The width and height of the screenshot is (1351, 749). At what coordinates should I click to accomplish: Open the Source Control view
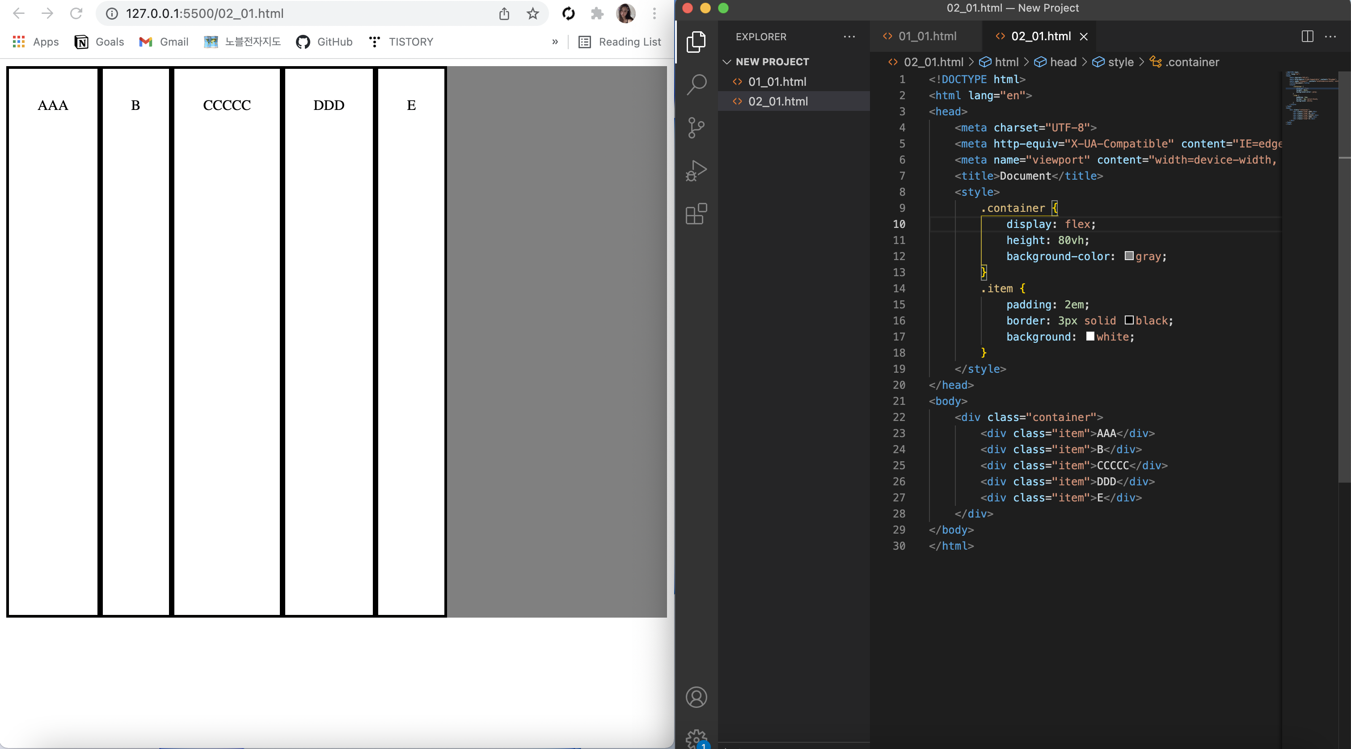point(696,127)
